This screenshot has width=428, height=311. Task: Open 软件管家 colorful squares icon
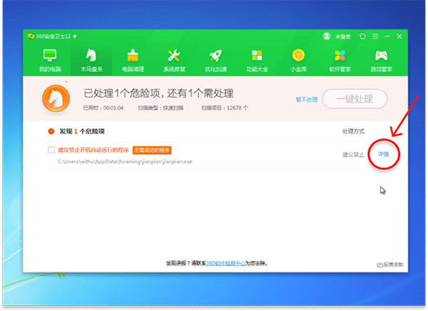pyautogui.click(x=340, y=56)
